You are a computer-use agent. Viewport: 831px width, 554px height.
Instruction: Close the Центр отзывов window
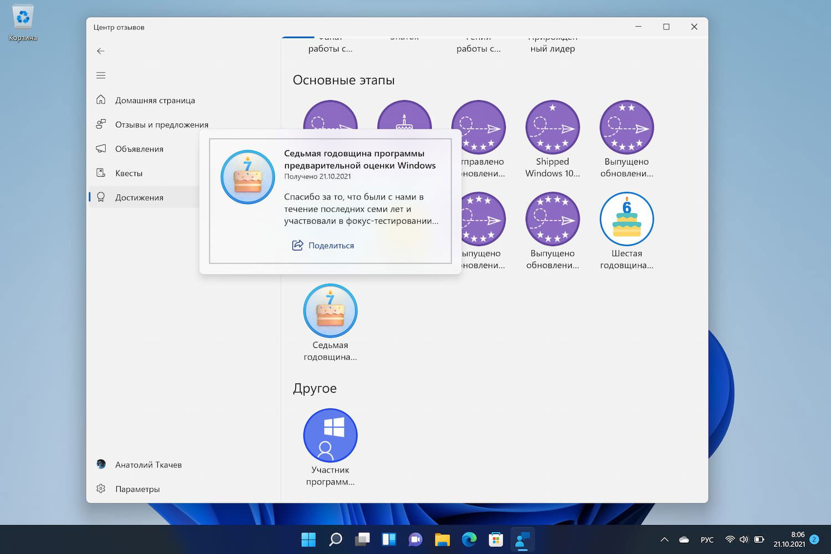(x=694, y=27)
